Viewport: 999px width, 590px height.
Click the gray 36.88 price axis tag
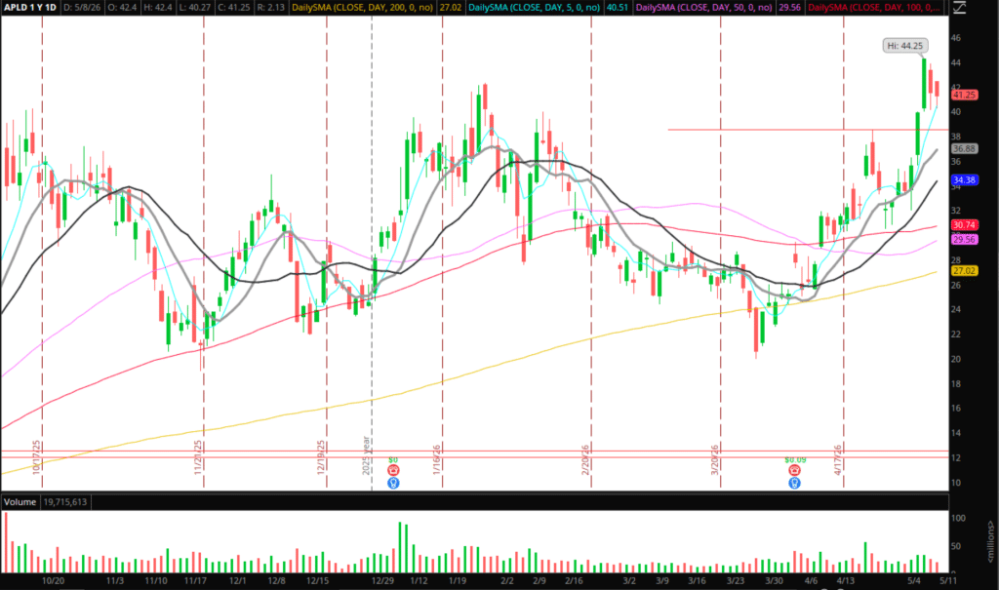coord(964,148)
